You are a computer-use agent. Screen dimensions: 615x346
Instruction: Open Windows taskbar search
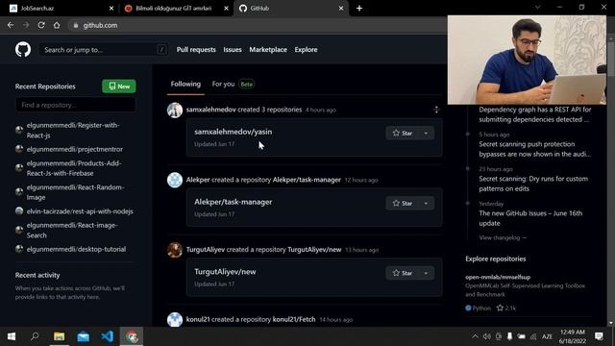pyautogui.click(x=35, y=336)
